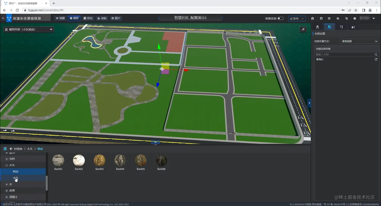Click the save icon in the top toolbar

point(321,18)
